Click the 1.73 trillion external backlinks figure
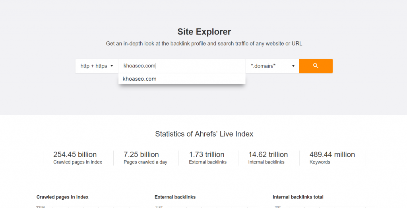Viewport: 407px width, 208px height. 207,154
